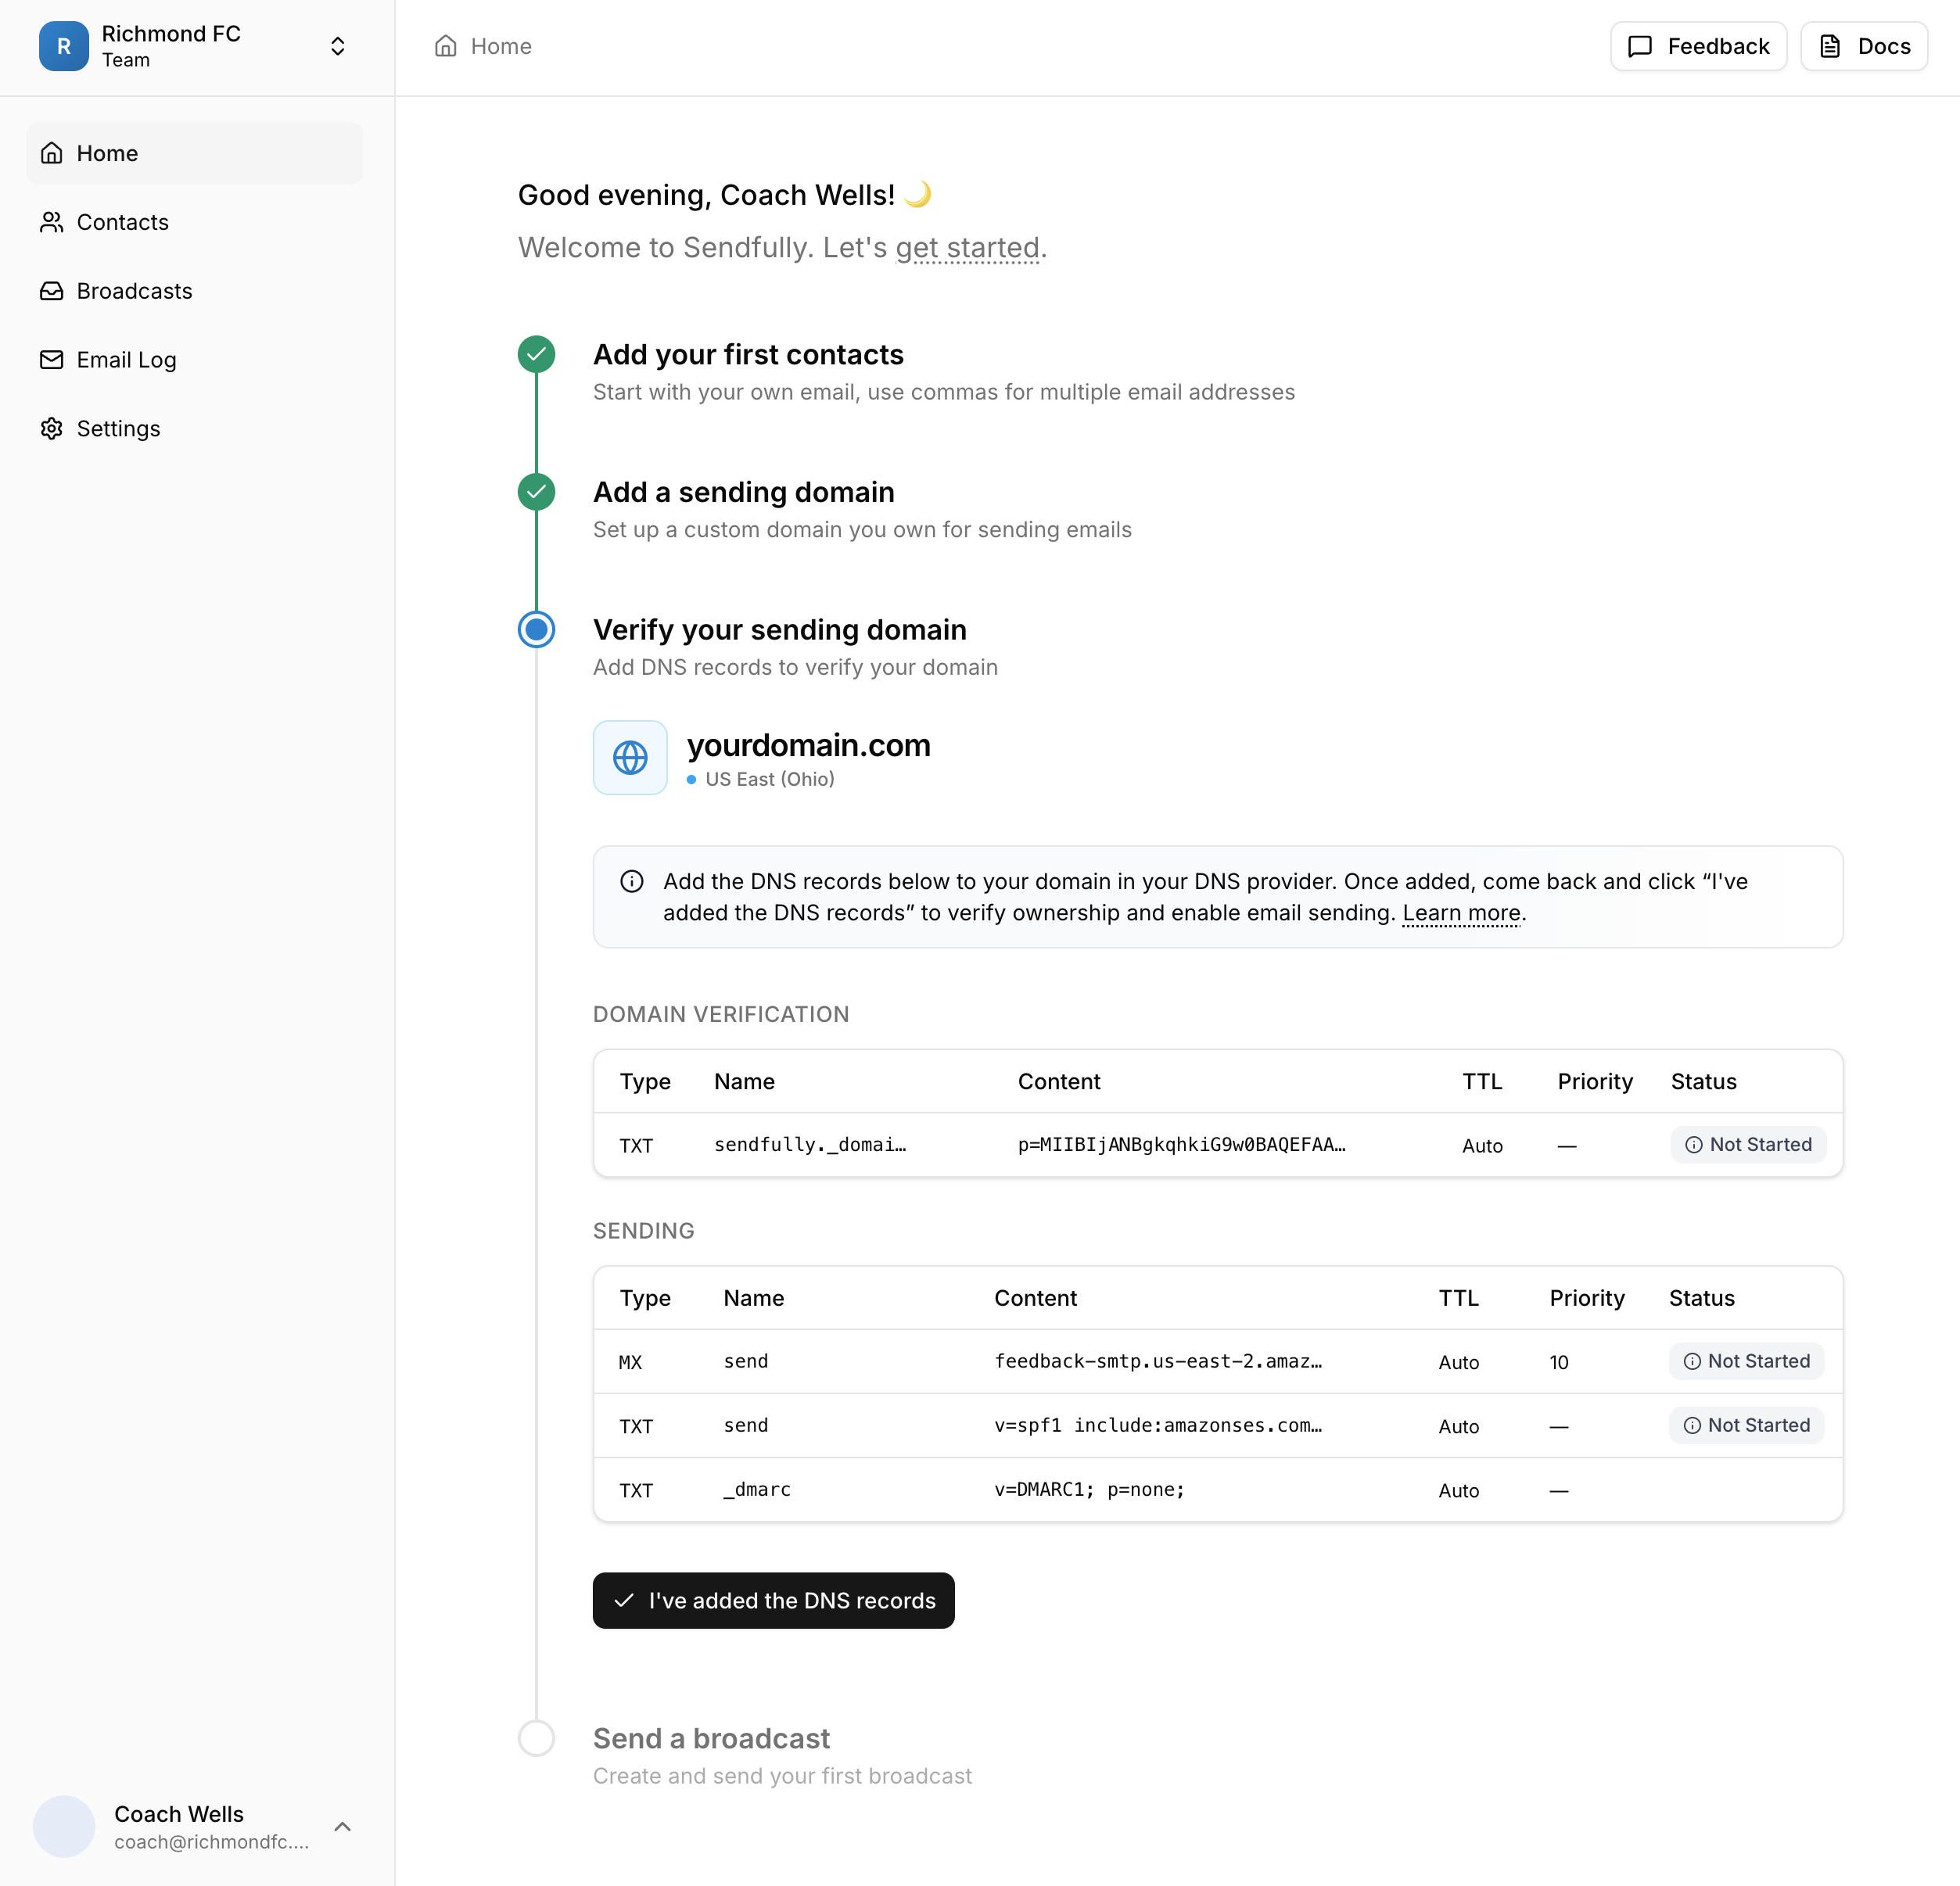Go to Home in the sidebar
The height and width of the screenshot is (1886, 1960).
coord(107,153)
